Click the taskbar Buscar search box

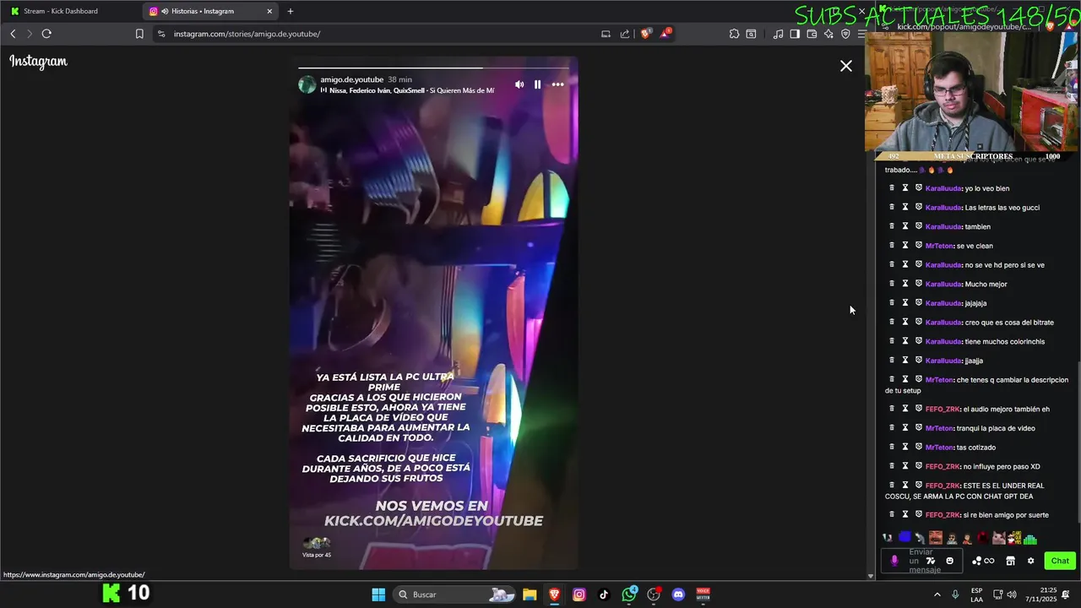click(456, 594)
